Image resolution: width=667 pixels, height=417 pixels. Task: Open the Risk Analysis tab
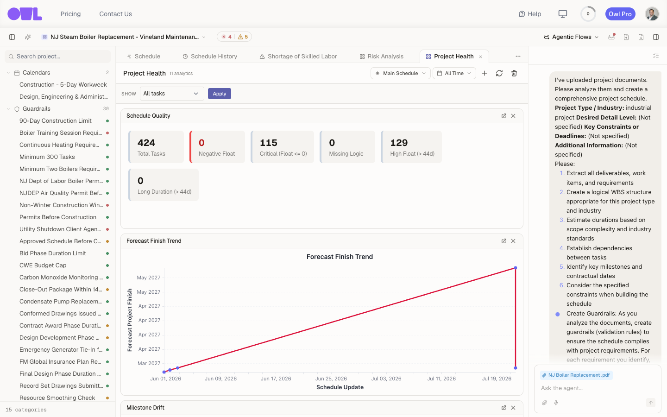381,57
